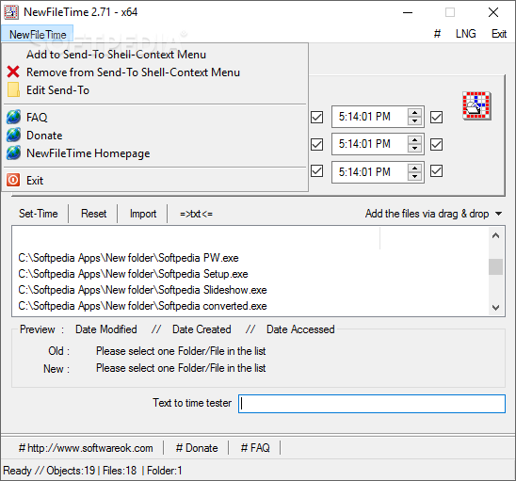Click the globe icon beside NewFileTime Homepage

pos(13,153)
